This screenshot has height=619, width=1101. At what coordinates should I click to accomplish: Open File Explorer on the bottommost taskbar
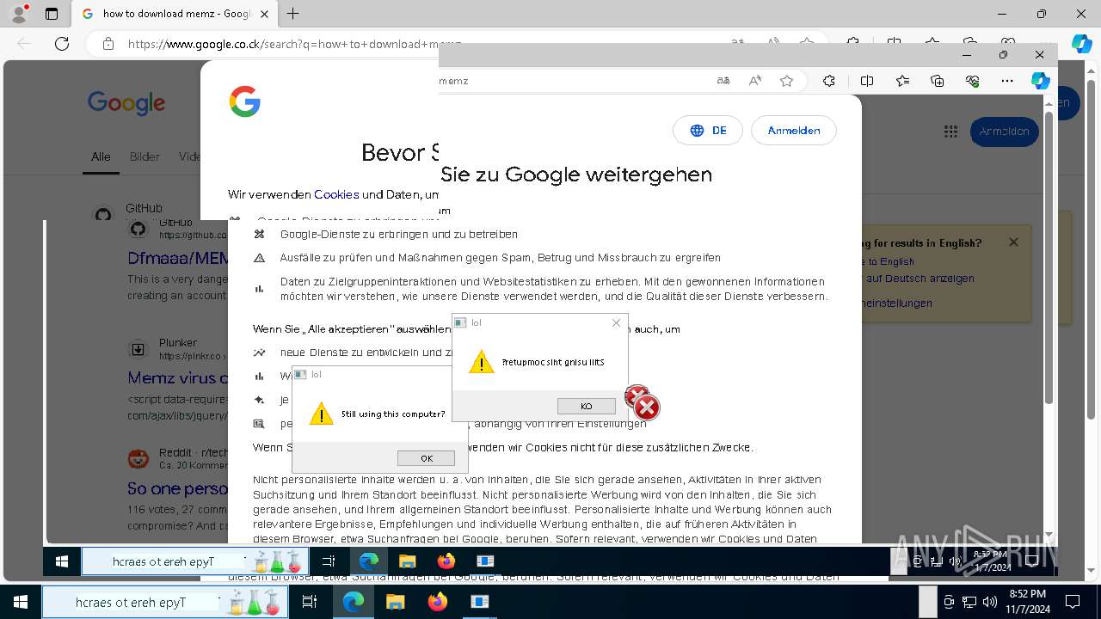click(x=396, y=602)
